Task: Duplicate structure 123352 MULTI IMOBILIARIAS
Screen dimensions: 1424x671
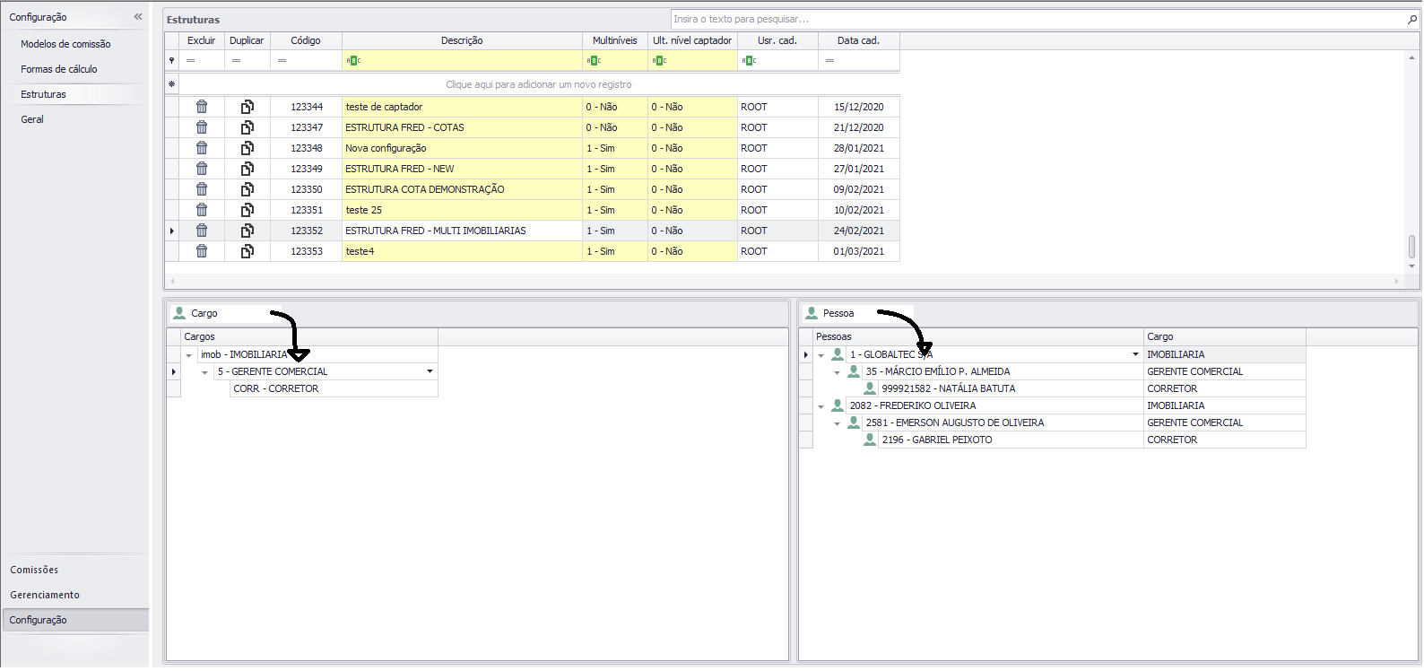Action: 247,231
